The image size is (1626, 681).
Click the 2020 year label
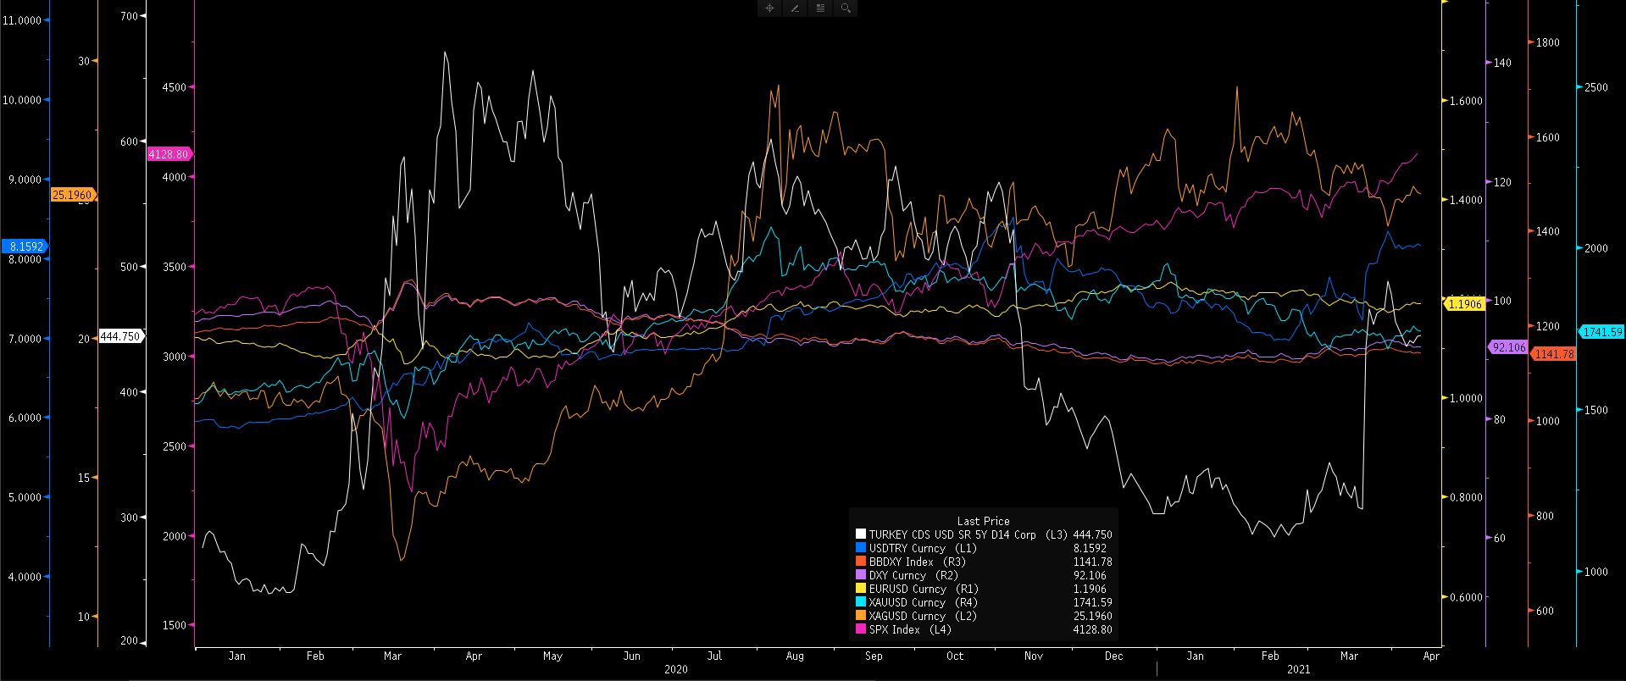(675, 669)
